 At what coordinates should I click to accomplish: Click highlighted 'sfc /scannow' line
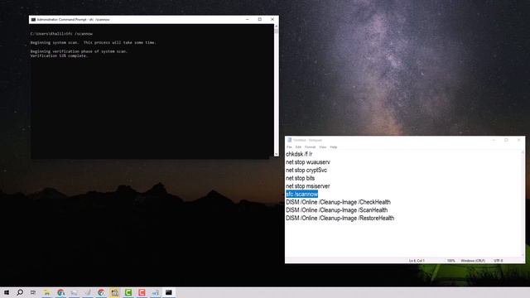tap(301, 195)
